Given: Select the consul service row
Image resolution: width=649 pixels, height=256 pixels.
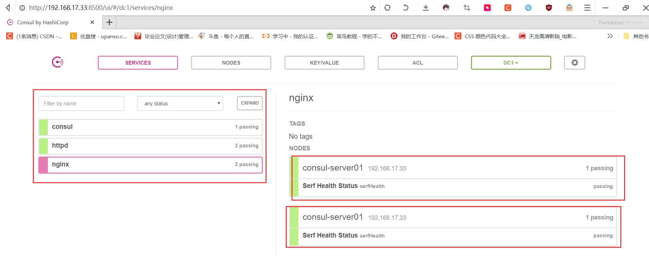Looking at the screenshot, I should click(x=150, y=127).
